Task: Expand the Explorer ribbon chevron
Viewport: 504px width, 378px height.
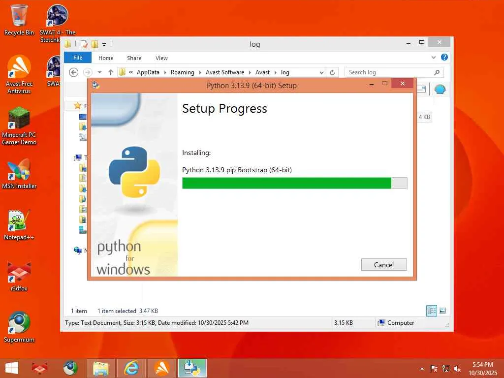Action: [433, 58]
